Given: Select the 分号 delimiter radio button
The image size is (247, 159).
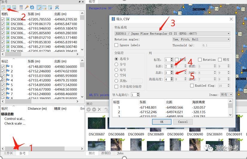Looking at the screenshot, I should tap(116, 64).
